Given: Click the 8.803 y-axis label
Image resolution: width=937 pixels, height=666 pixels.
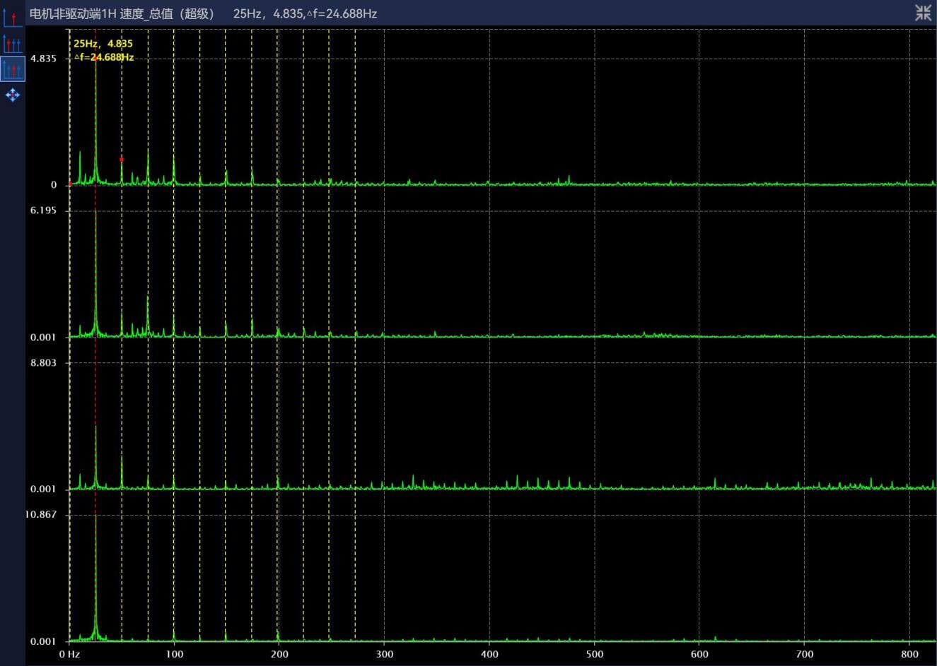Looking at the screenshot, I should (x=43, y=362).
